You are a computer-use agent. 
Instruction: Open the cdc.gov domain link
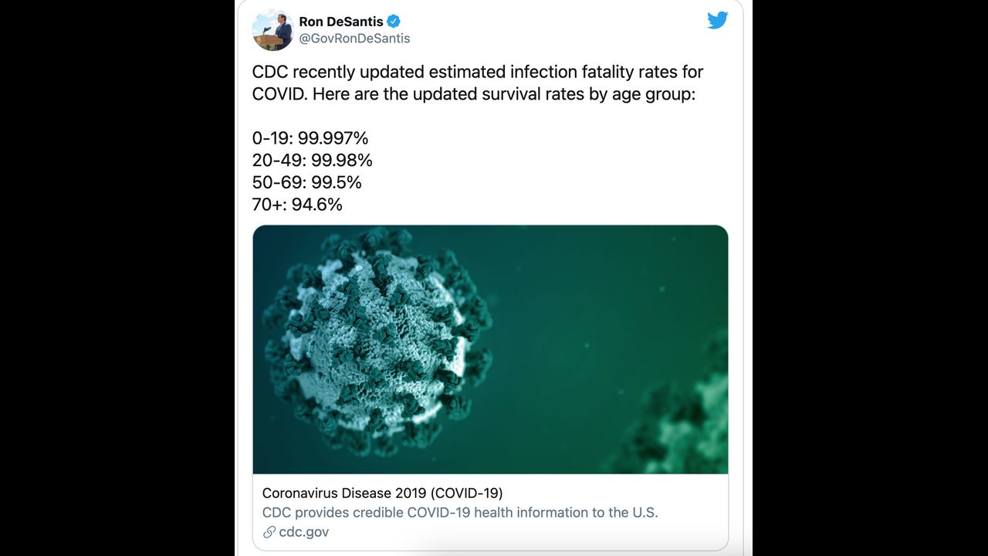pos(304,532)
